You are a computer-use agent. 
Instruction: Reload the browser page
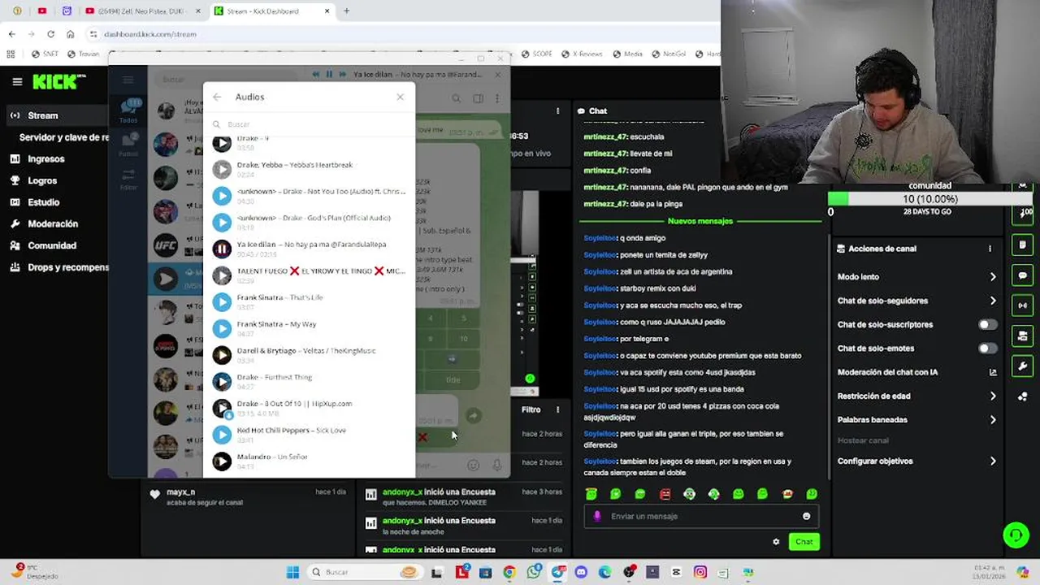[x=50, y=34]
